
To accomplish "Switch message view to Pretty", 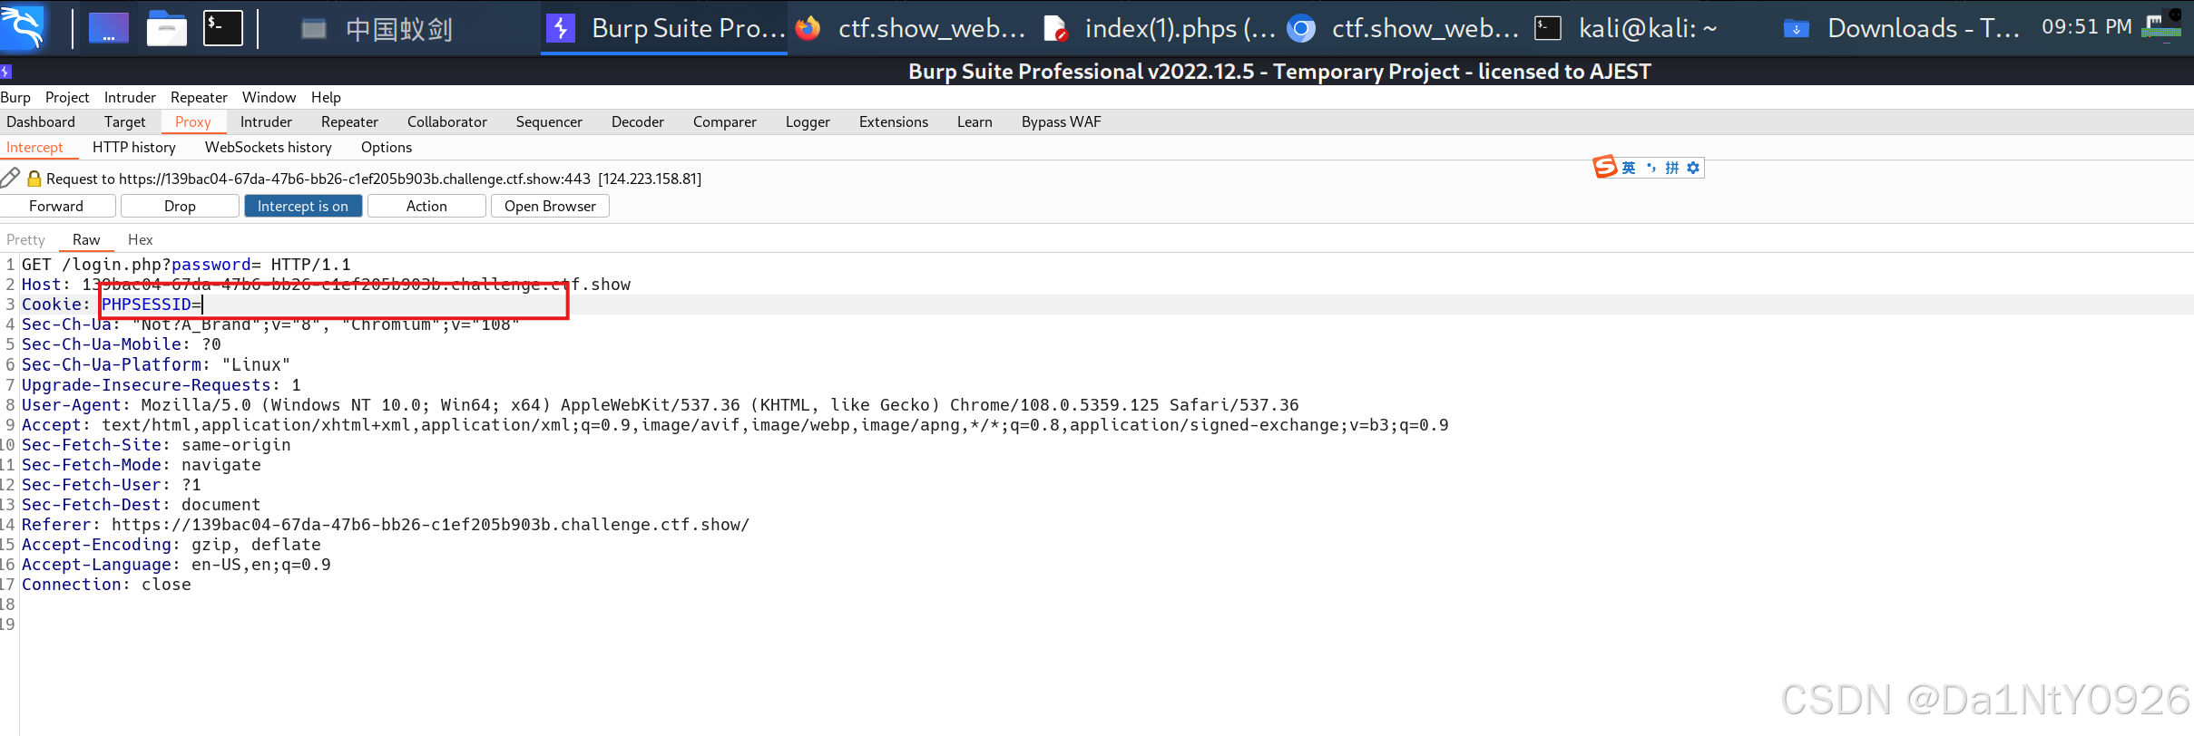I will 25,239.
